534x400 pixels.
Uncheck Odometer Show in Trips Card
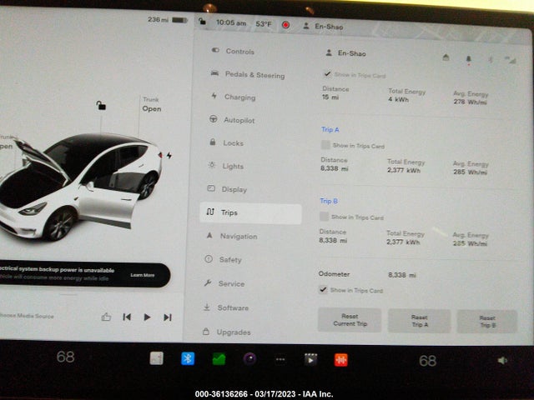[323, 290]
